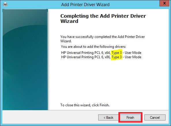Cancel the printer driver wizard

[155, 118]
